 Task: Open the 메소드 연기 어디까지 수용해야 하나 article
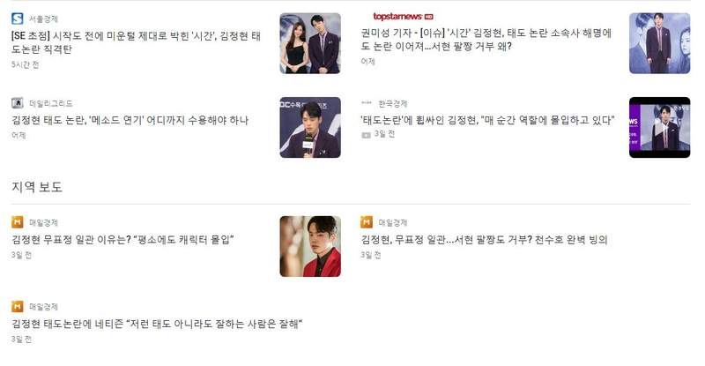pyautogui.click(x=130, y=120)
